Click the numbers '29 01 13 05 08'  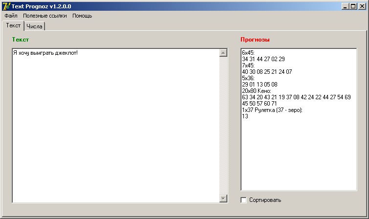coord(260,85)
